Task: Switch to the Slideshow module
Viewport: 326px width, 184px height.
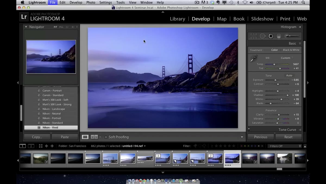Action: pyautogui.click(x=262, y=19)
